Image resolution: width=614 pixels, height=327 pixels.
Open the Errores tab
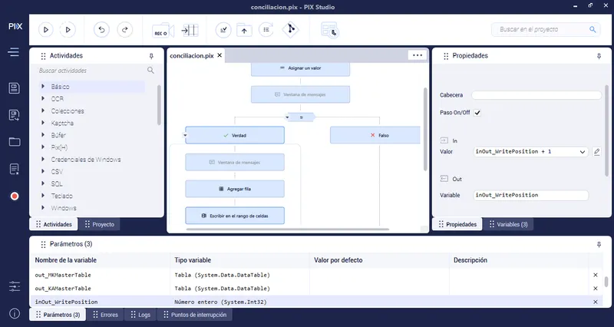tap(105, 315)
